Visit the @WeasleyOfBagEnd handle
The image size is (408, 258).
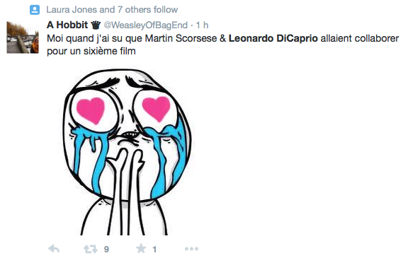coord(146,25)
